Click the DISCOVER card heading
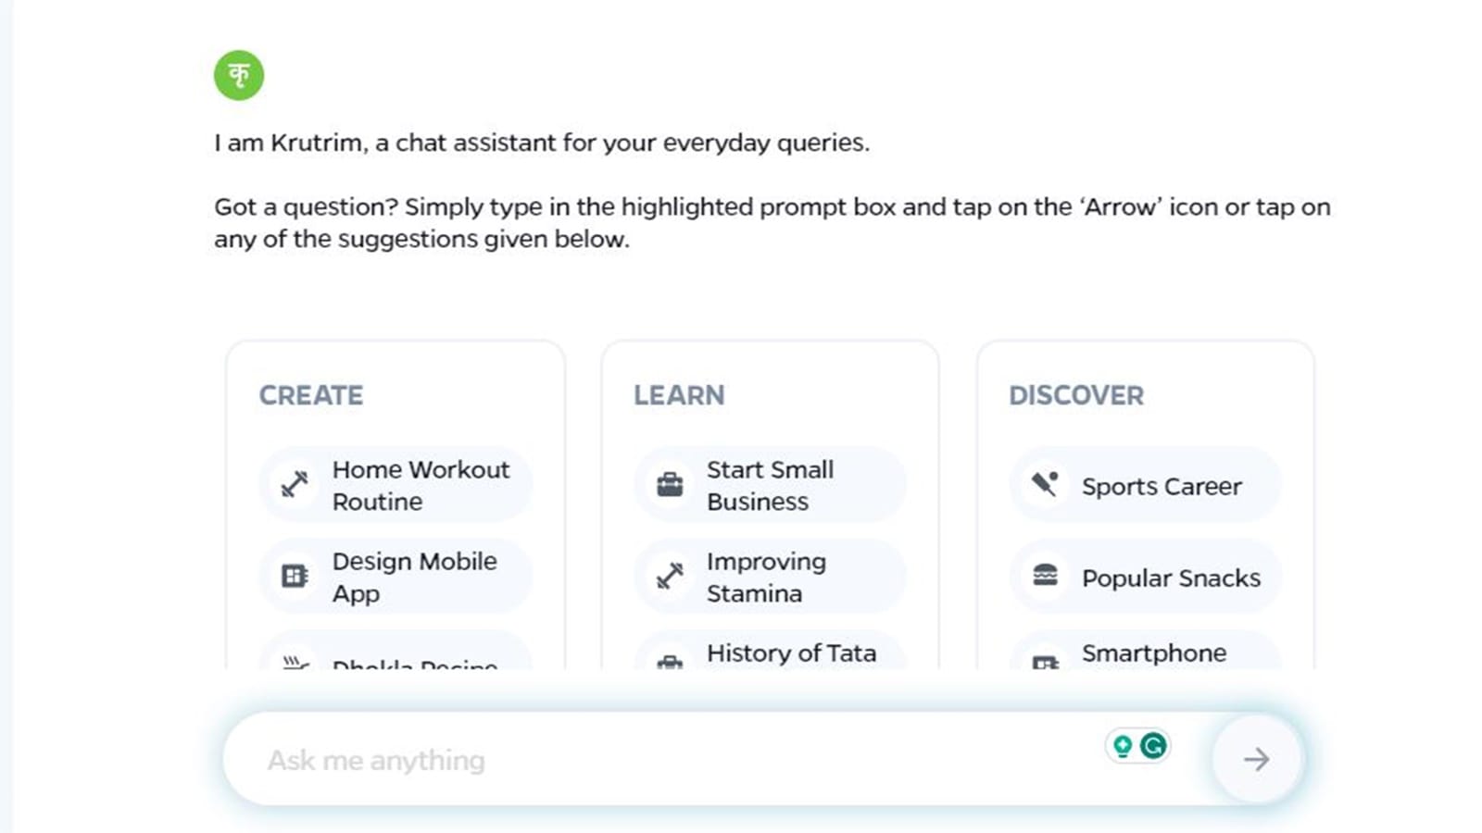Screen dimensions: 1482x833 pyautogui.click(x=1076, y=396)
